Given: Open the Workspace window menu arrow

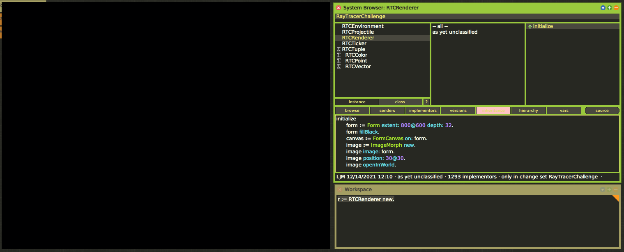Looking at the screenshot, I should point(603,190).
